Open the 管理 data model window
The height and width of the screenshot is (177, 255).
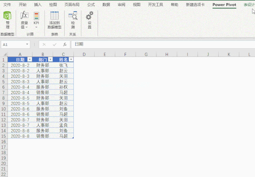(x=7, y=20)
